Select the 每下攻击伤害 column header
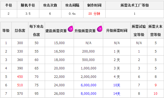Screen dimensions: 164x98 pos(37,30)
